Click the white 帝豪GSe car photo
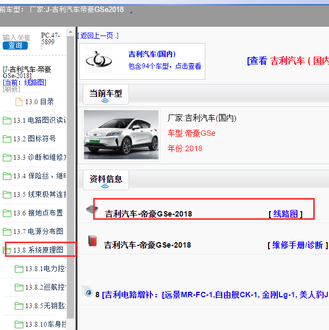The height and width of the screenshot is (330, 329). click(x=121, y=135)
